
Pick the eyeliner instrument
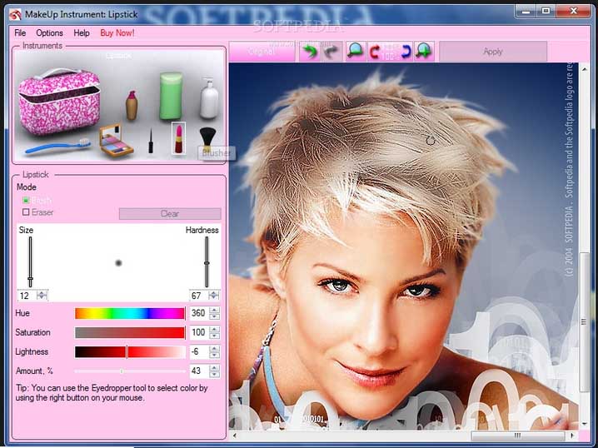point(151,141)
